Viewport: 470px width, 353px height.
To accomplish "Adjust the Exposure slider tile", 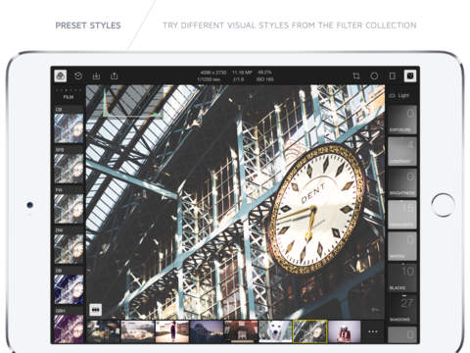I will click(x=402, y=120).
